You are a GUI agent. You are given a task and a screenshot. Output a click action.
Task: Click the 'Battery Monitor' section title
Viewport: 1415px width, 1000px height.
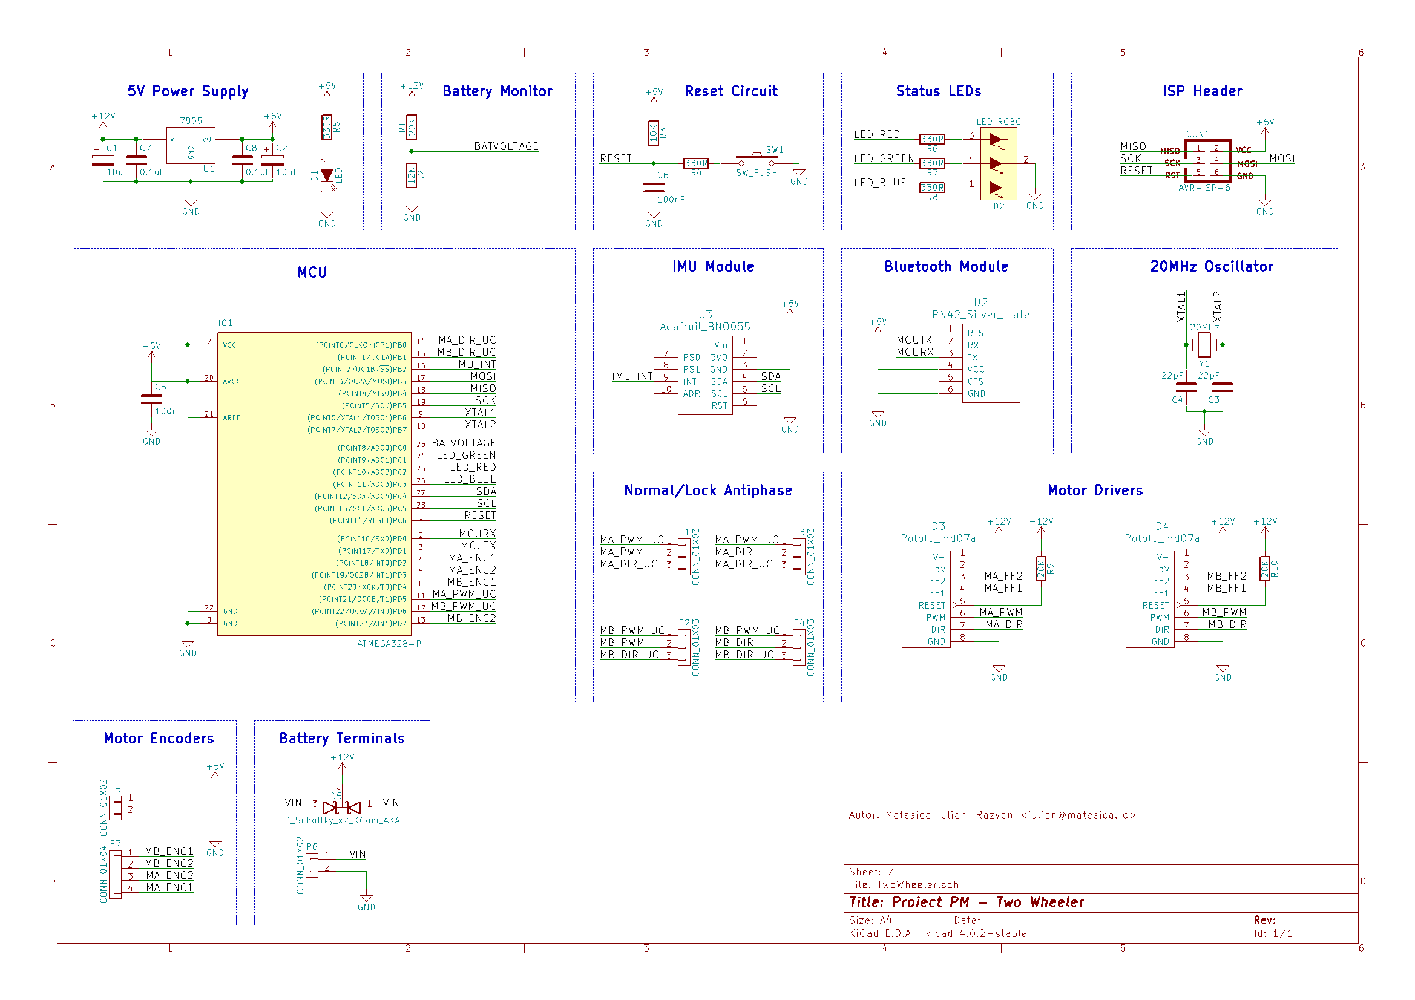coord(497,91)
